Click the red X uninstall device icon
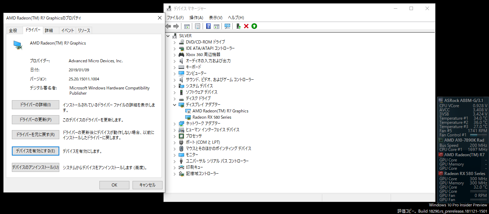 (x=246, y=26)
